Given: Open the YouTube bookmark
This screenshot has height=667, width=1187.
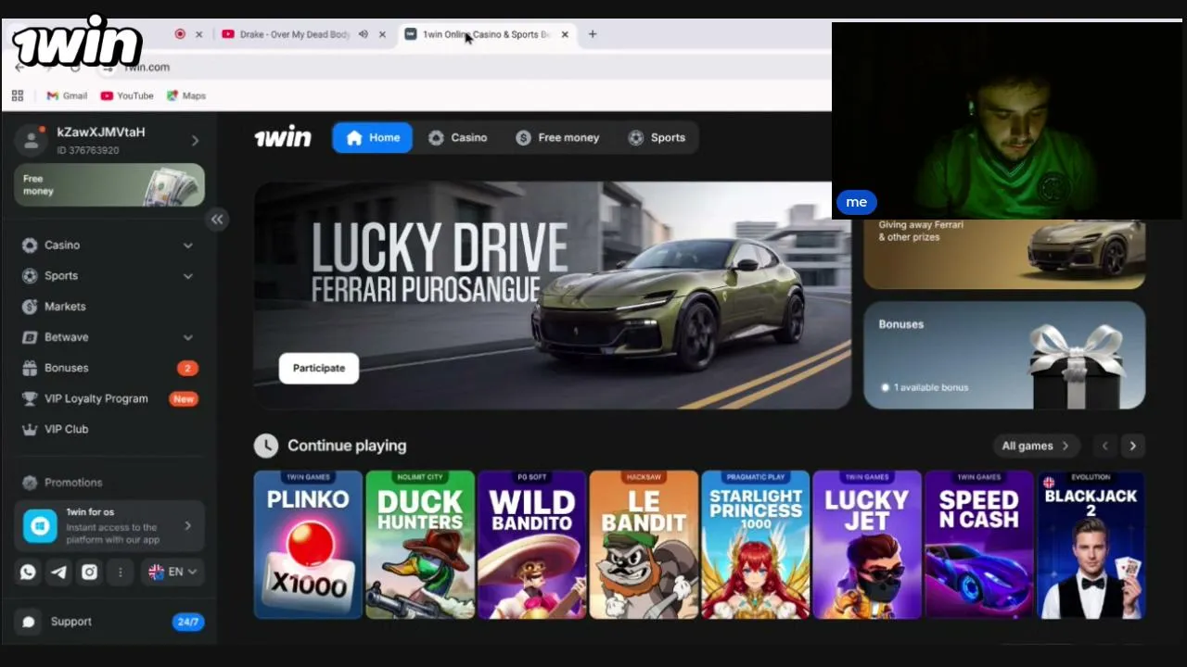Looking at the screenshot, I should click(127, 95).
